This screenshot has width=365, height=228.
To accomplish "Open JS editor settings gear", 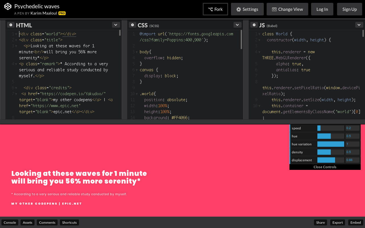I will coord(254,25).
